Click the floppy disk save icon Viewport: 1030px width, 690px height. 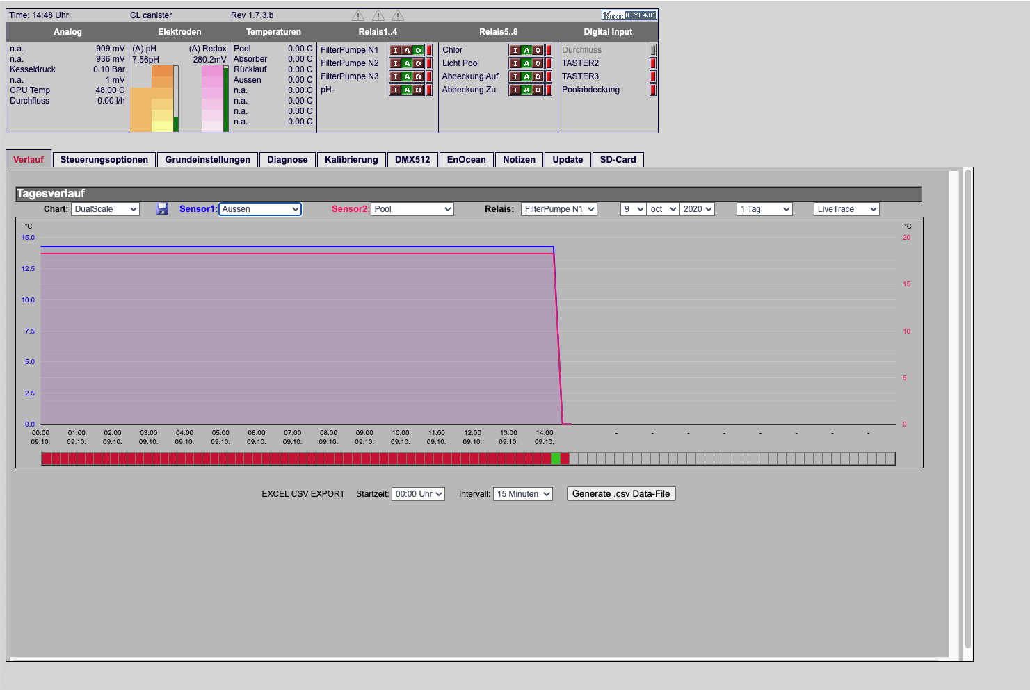(x=162, y=208)
